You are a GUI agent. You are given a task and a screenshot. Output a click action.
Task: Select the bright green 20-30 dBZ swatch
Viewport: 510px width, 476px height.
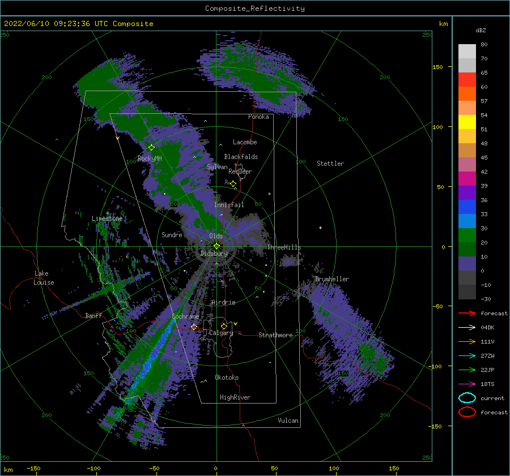467,235
